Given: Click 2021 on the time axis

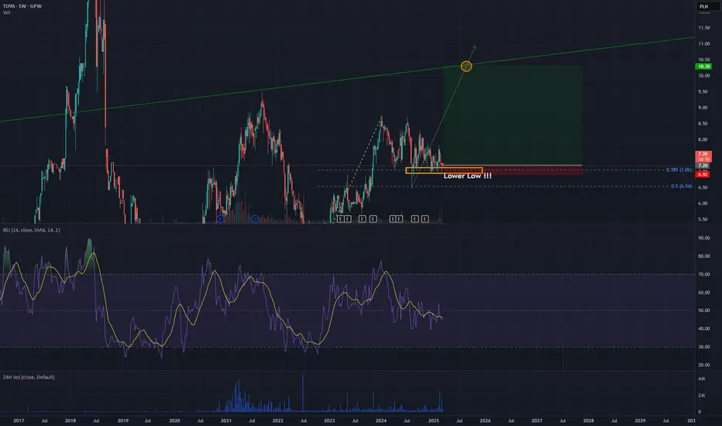Looking at the screenshot, I should coord(225,421).
